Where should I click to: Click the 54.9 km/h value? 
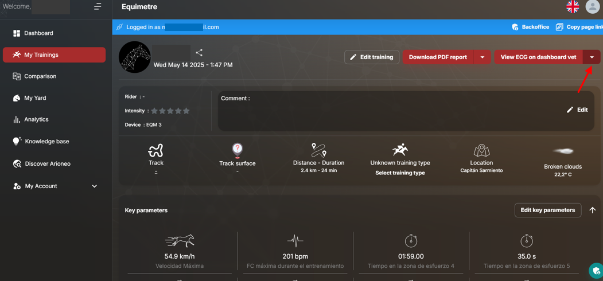(180, 256)
